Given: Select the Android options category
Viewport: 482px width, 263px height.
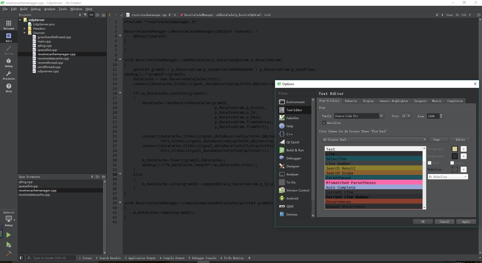Looking at the screenshot, I should click(292, 198).
